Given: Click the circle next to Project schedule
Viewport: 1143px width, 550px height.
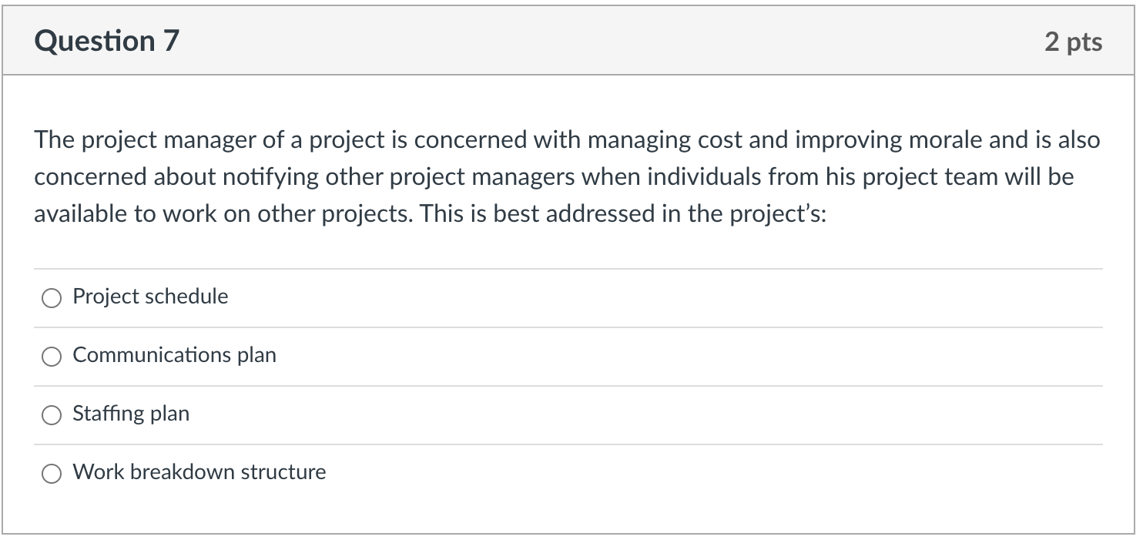Looking at the screenshot, I should (x=52, y=297).
